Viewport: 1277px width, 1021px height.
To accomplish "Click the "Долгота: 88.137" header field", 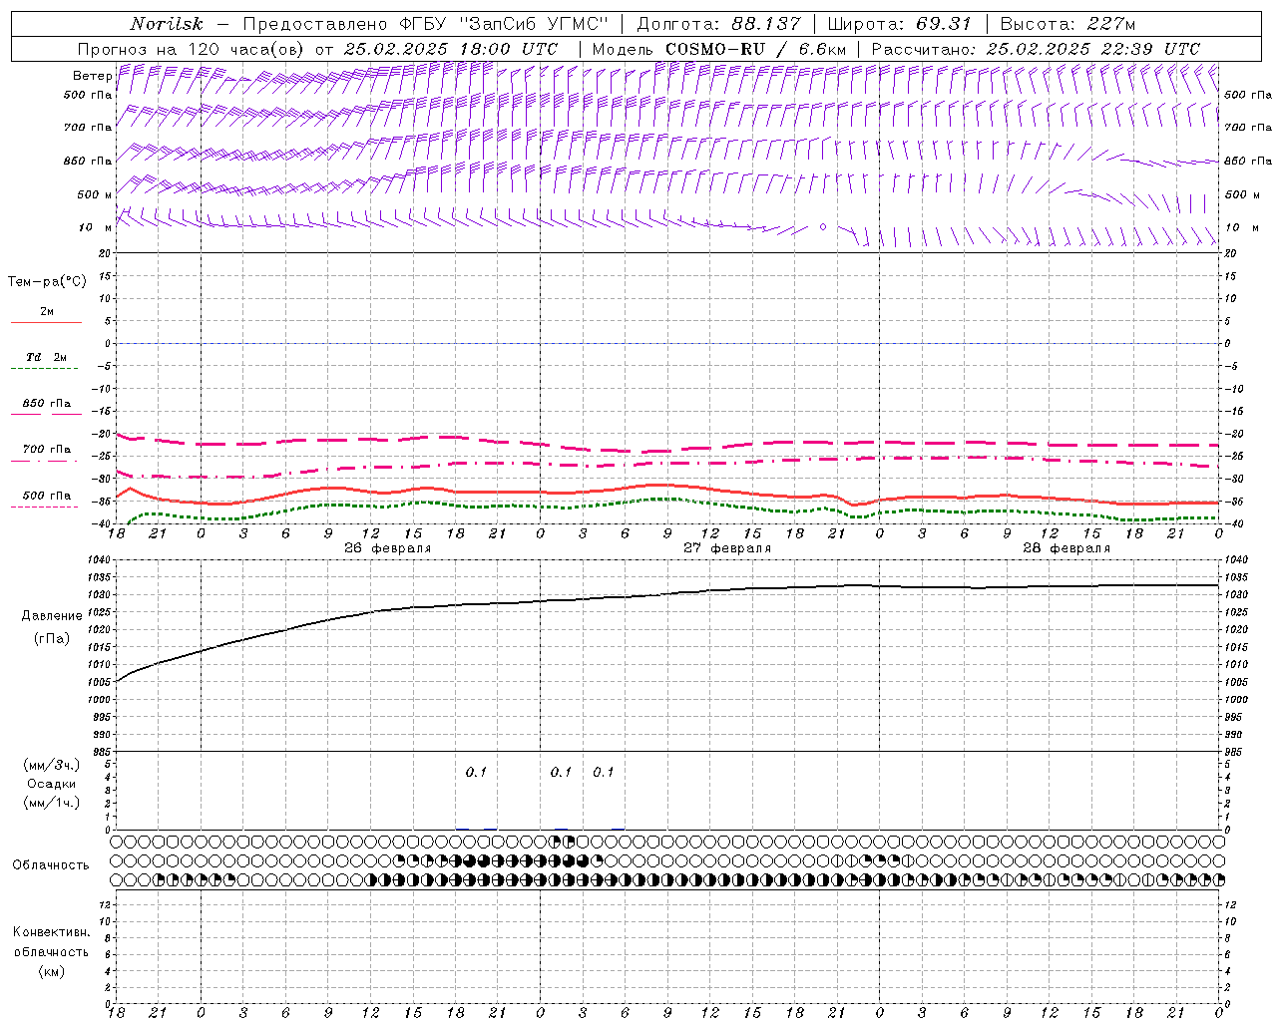I will [x=718, y=24].
